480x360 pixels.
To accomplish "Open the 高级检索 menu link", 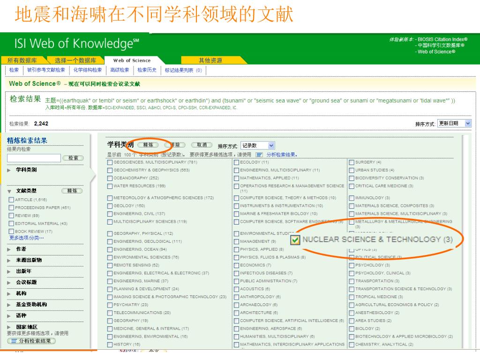I will tap(120, 70).
